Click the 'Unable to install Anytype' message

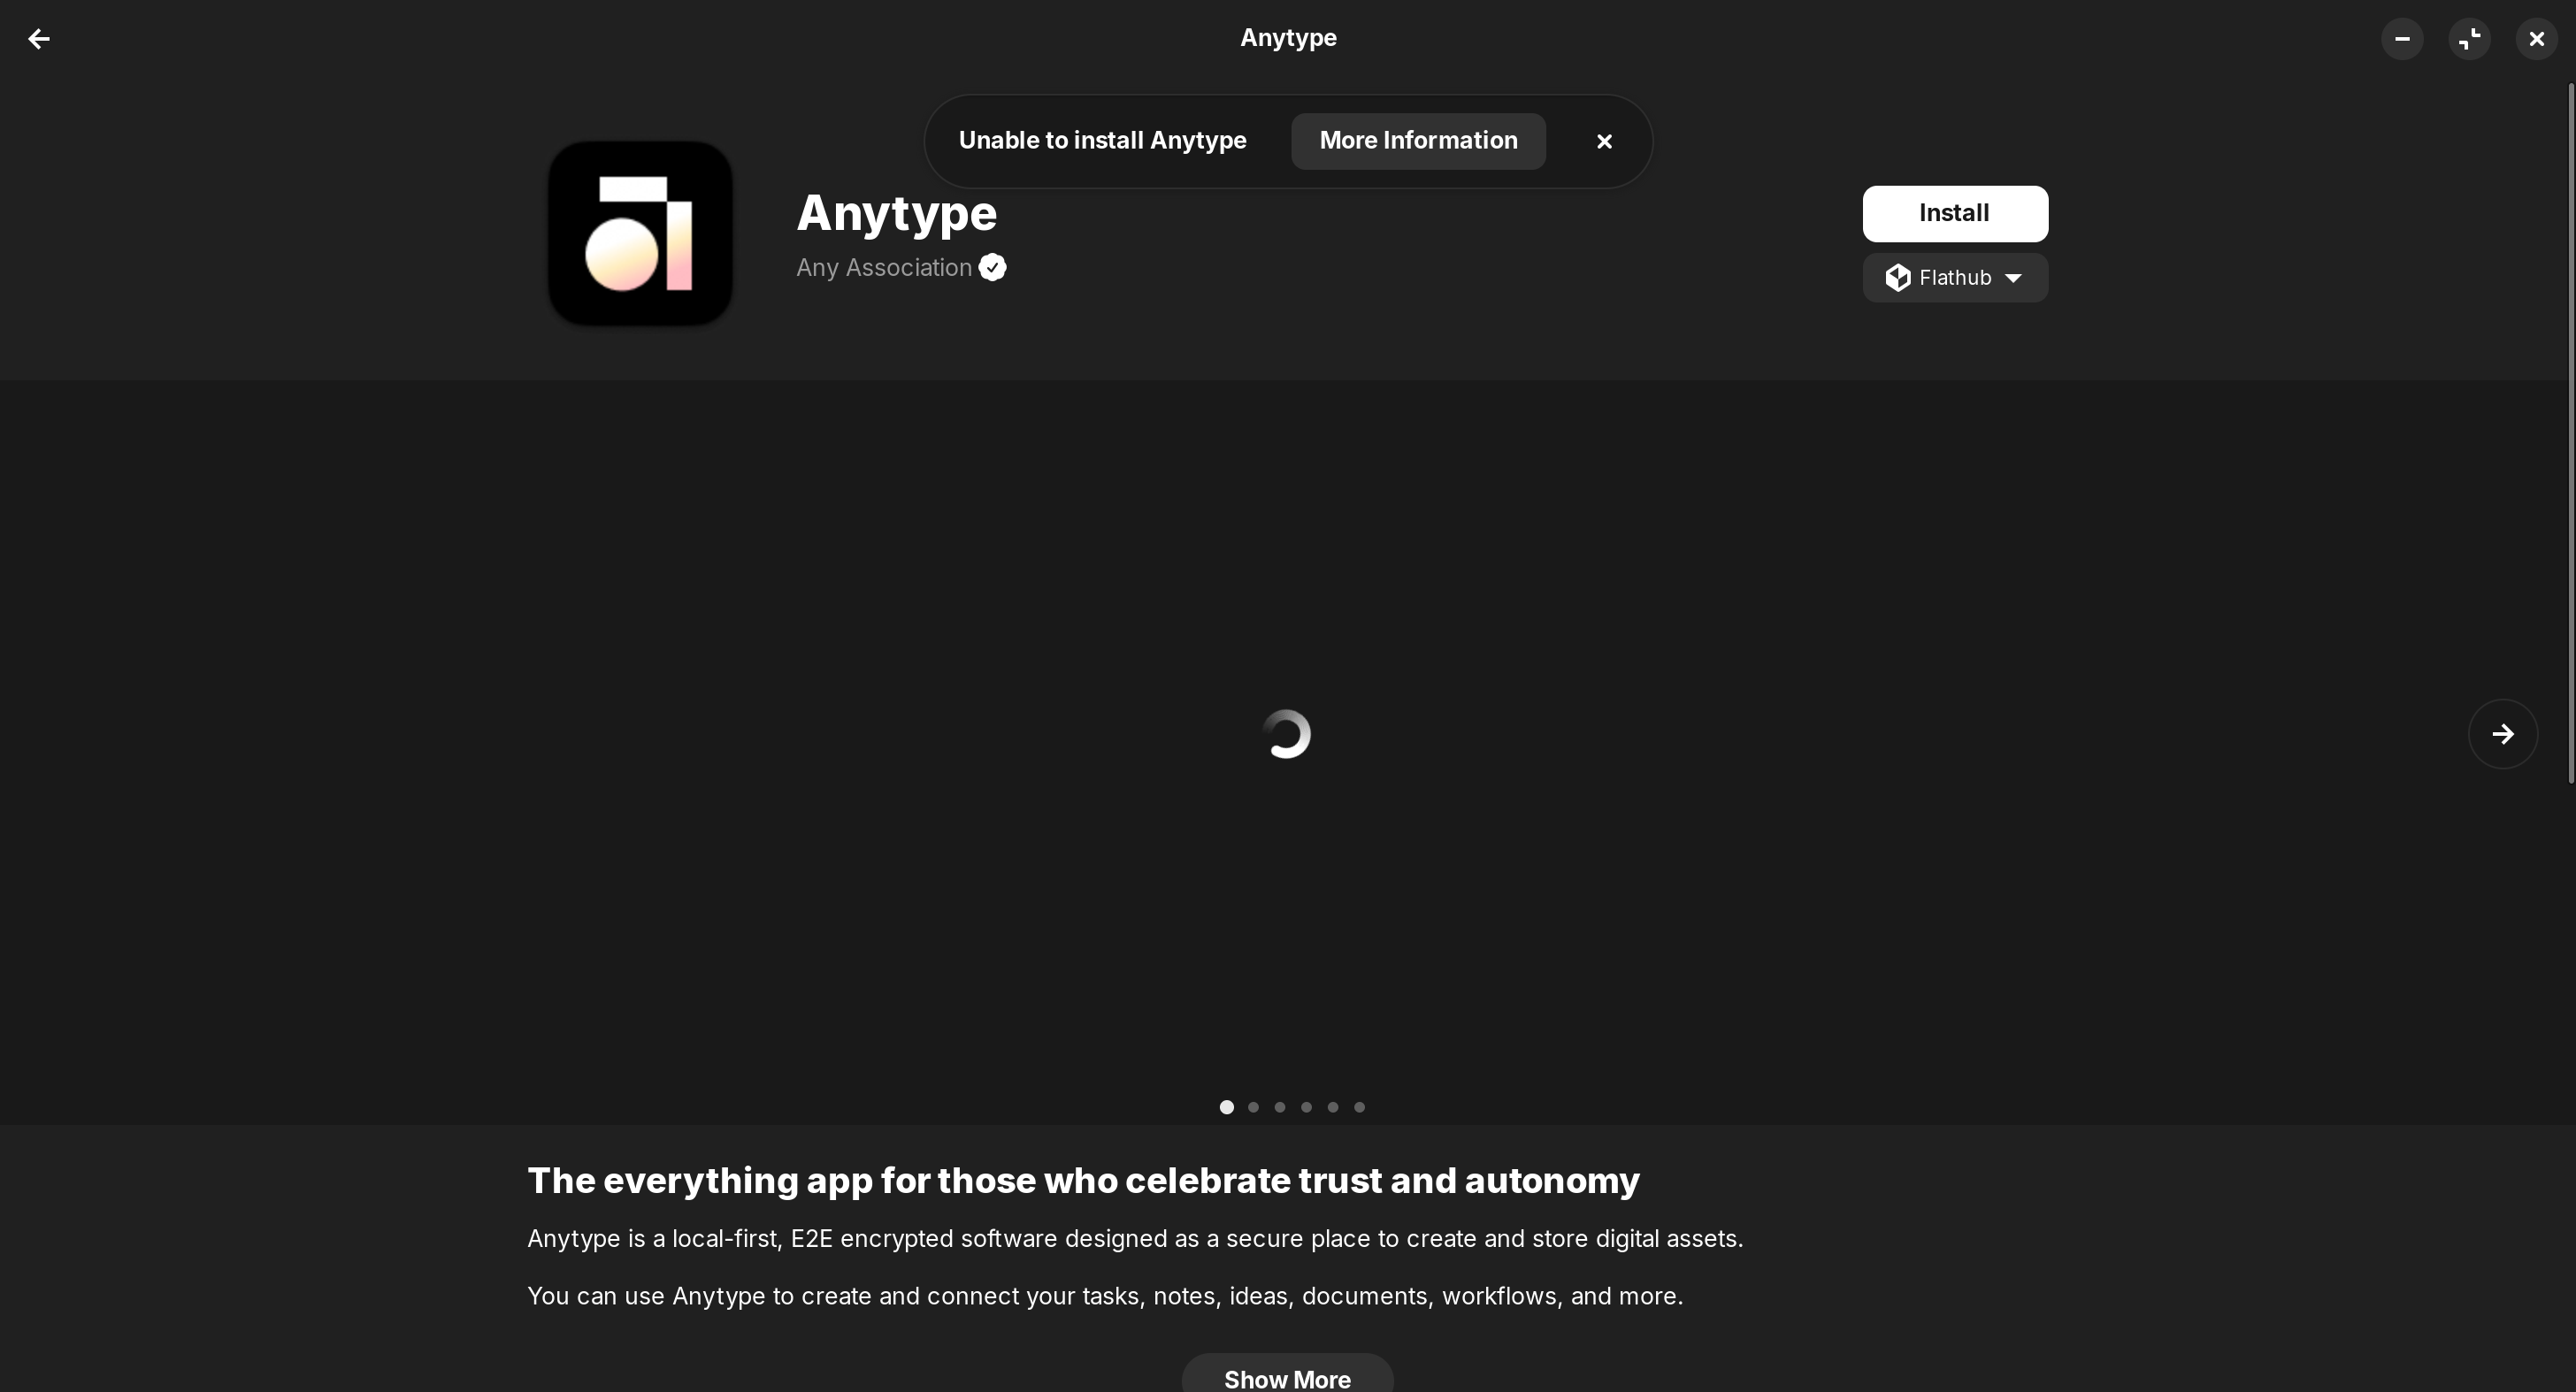click(x=1102, y=141)
